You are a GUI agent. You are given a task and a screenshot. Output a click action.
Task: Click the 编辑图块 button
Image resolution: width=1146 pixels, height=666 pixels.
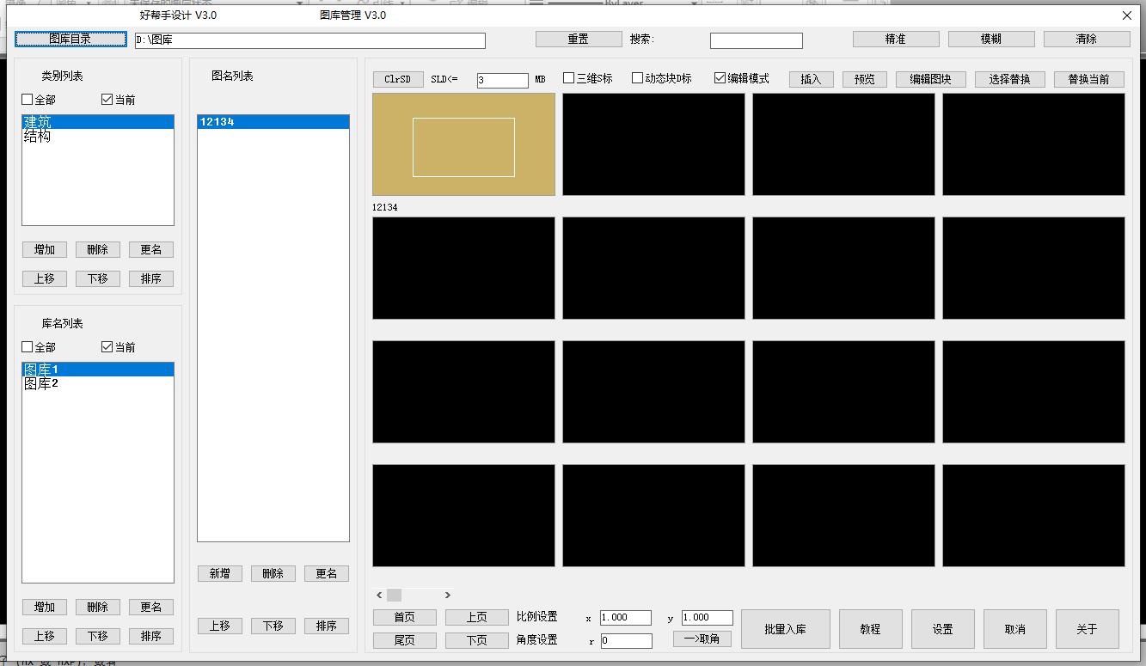(x=931, y=79)
